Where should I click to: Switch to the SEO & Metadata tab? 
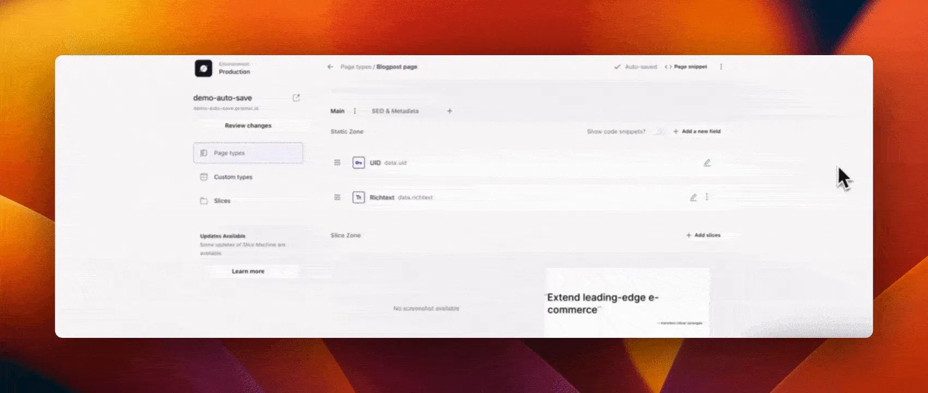point(395,111)
